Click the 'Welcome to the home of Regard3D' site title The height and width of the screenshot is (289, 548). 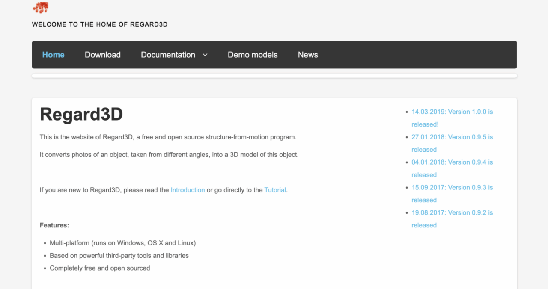click(x=100, y=24)
